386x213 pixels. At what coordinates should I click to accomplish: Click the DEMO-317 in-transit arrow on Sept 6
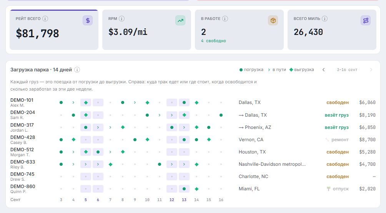98,127
